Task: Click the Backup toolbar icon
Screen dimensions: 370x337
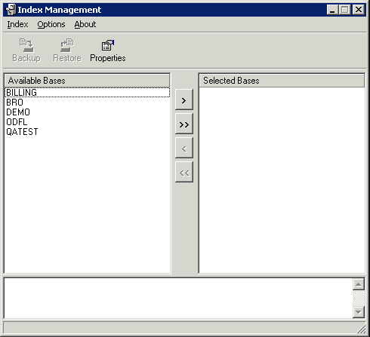Action: [x=26, y=50]
